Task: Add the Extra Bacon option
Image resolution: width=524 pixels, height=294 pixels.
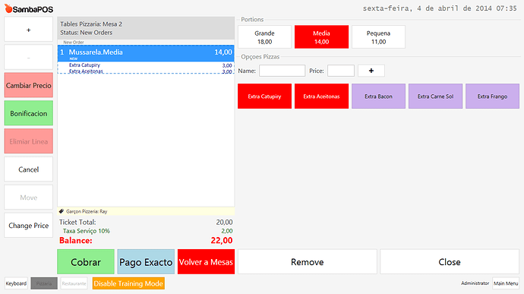Action: 378,96
